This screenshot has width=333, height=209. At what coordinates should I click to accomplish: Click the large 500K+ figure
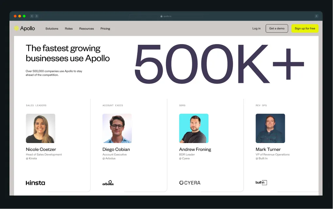coord(219,64)
